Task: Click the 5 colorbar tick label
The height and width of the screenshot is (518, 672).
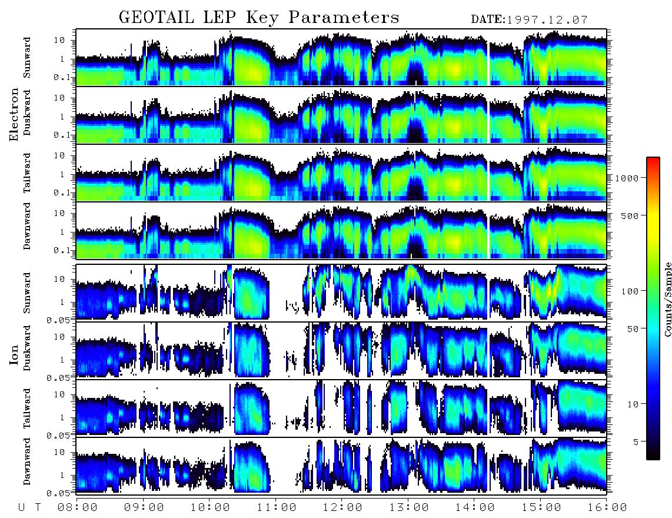Action: point(636,442)
